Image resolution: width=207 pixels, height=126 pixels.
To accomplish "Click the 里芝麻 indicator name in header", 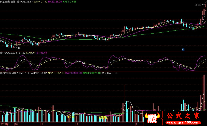I will coord(7,73).
